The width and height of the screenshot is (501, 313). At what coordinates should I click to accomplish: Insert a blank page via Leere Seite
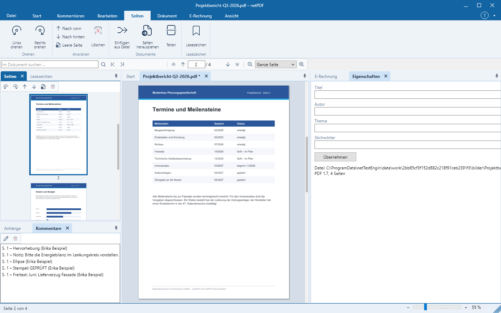[x=69, y=45]
